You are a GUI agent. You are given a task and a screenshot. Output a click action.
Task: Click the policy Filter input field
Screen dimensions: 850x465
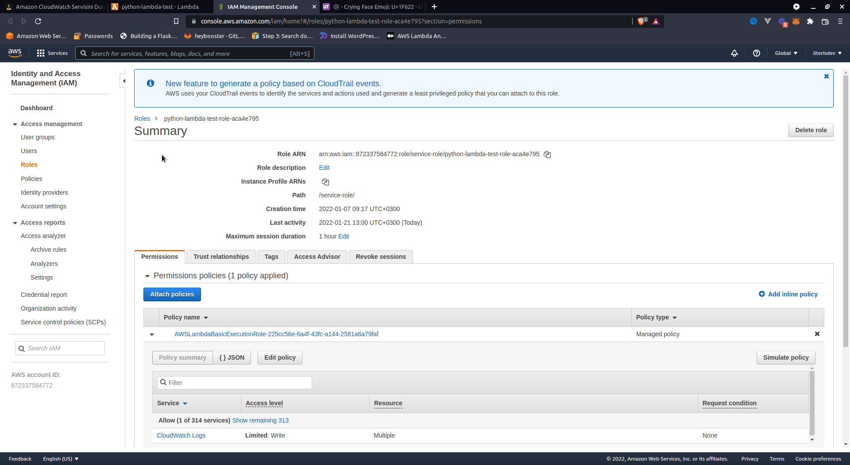pyautogui.click(x=235, y=383)
